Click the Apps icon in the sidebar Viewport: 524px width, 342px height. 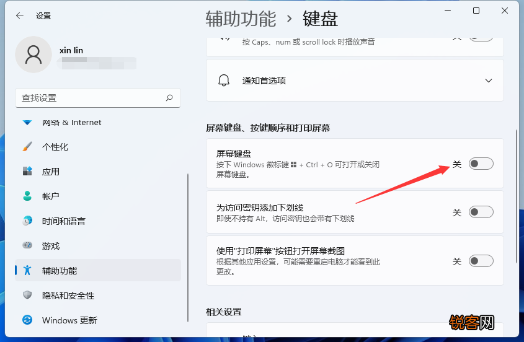(27, 172)
